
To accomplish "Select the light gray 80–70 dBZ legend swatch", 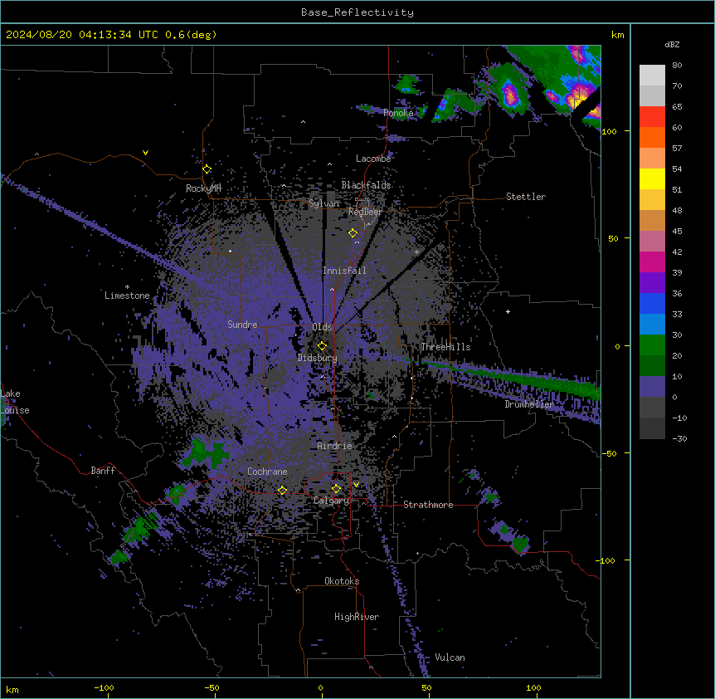I will point(652,76).
